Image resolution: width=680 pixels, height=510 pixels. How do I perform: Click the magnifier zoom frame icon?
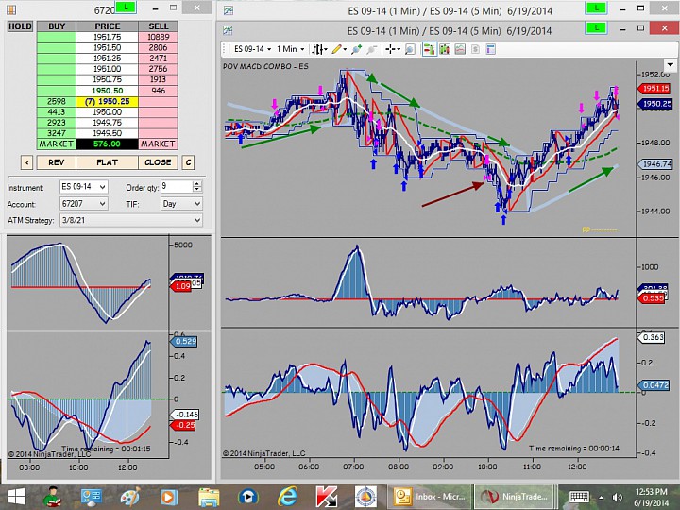409,49
